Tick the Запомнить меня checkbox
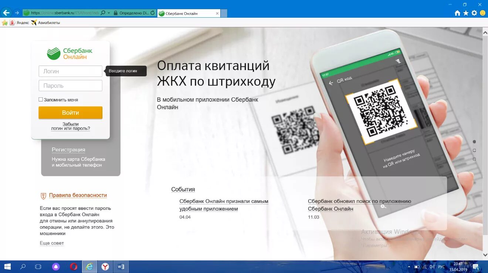 (x=41, y=100)
